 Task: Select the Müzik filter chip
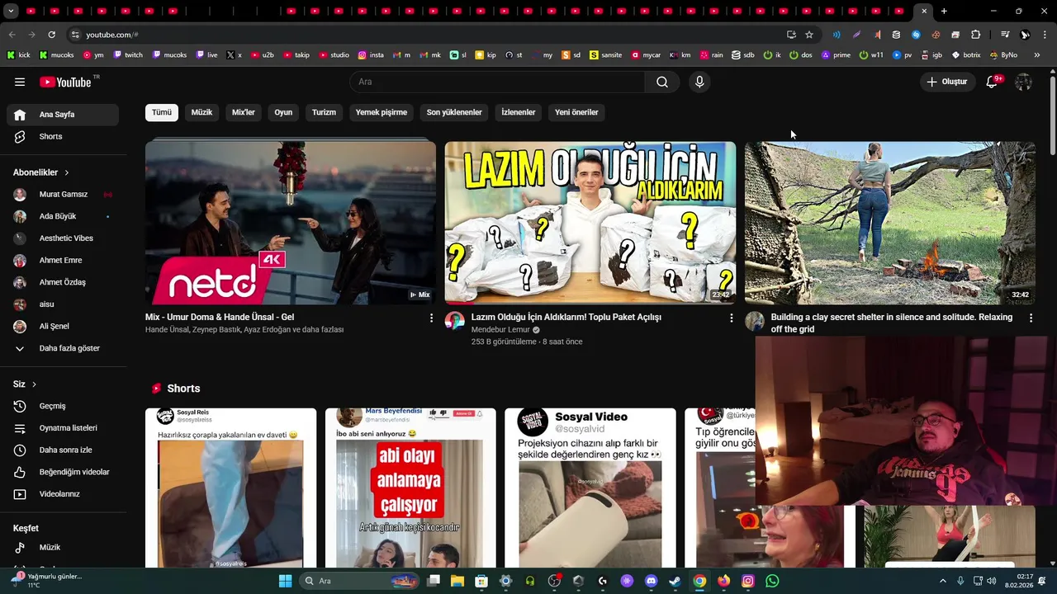click(201, 112)
